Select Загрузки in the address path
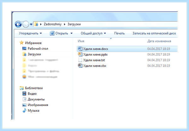Image resolution: width=189 pixels, height=131 pixels. pos(74,24)
